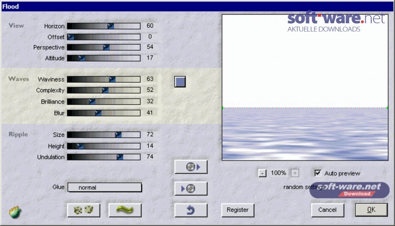The image size is (395, 226).
Task: Click the Undulation value 74
Action: pyautogui.click(x=150, y=157)
